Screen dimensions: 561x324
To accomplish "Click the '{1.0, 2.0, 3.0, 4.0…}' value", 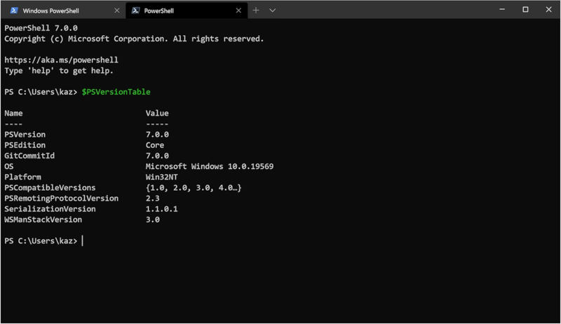I will 194,188.
